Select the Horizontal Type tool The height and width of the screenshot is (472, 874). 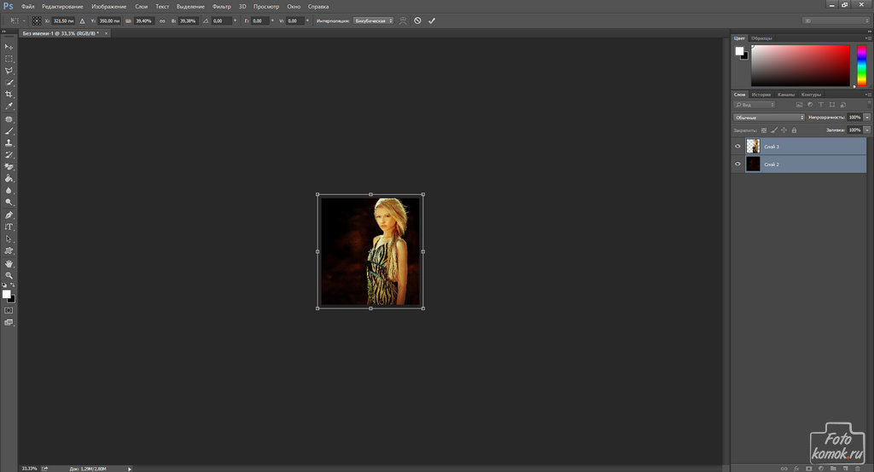9,227
